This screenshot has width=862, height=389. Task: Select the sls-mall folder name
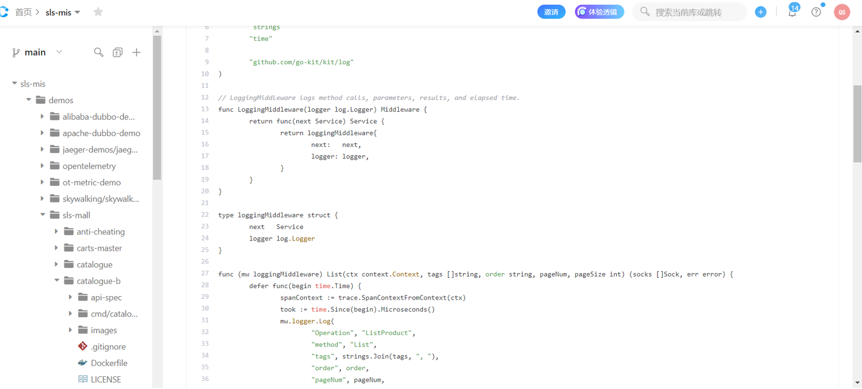click(x=76, y=215)
